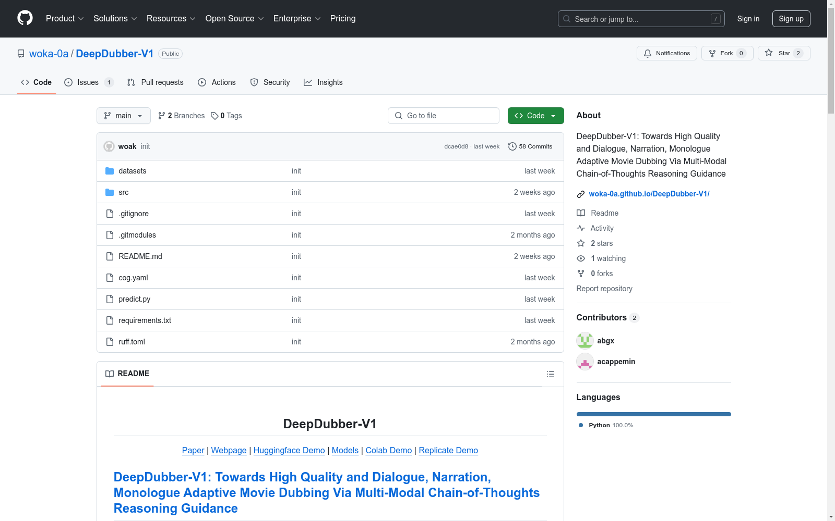Open the Issues tab

click(89, 82)
